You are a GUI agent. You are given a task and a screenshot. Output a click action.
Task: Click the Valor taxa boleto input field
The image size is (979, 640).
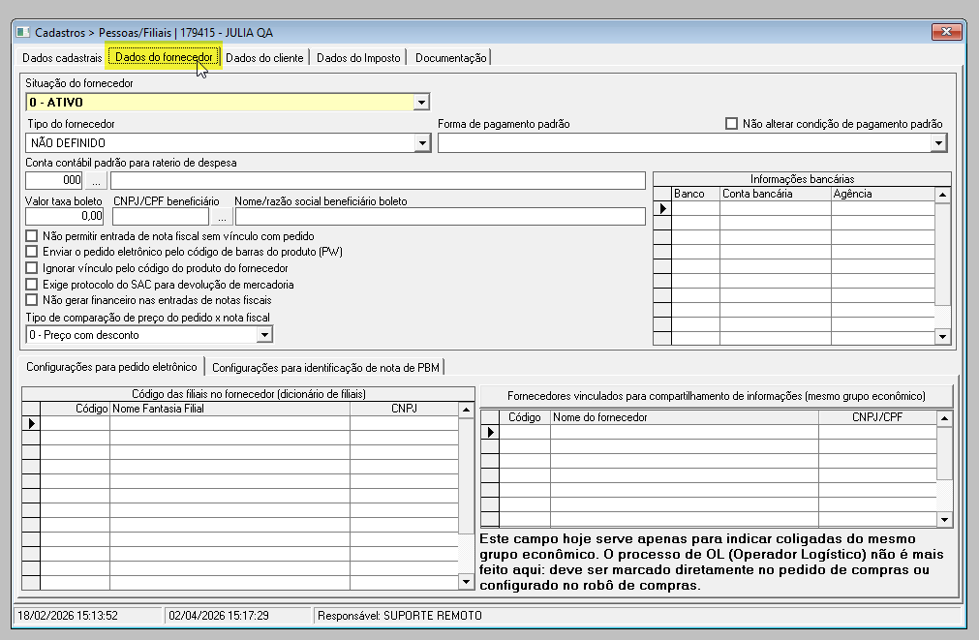point(64,216)
